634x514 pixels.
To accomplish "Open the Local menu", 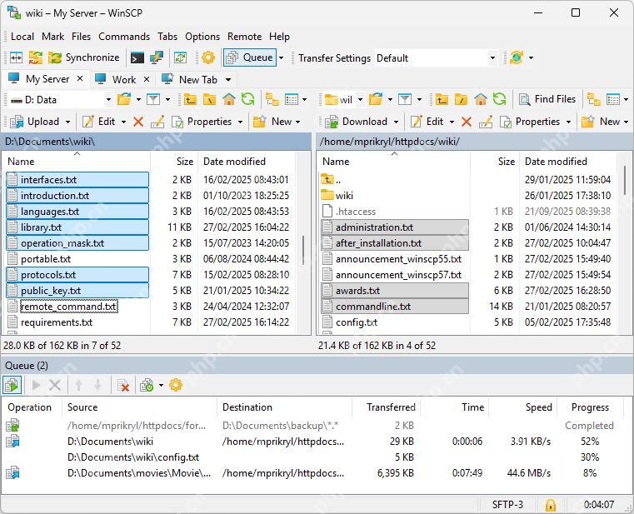I will pos(22,37).
